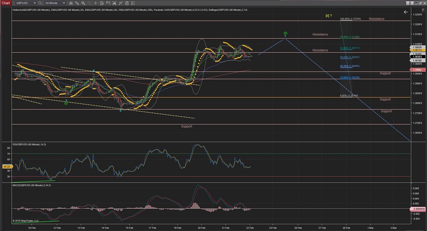Open the 60 Minute interval dropdown
This screenshot has height=231, width=427.
(x=64, y=3)
